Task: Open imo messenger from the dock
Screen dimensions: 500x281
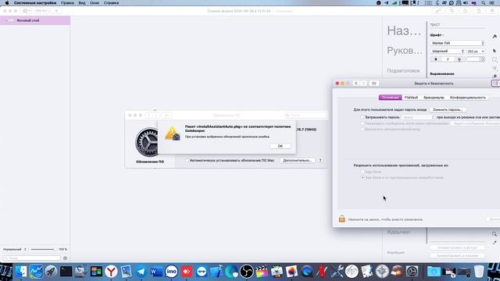Action: tap(171, 272)
